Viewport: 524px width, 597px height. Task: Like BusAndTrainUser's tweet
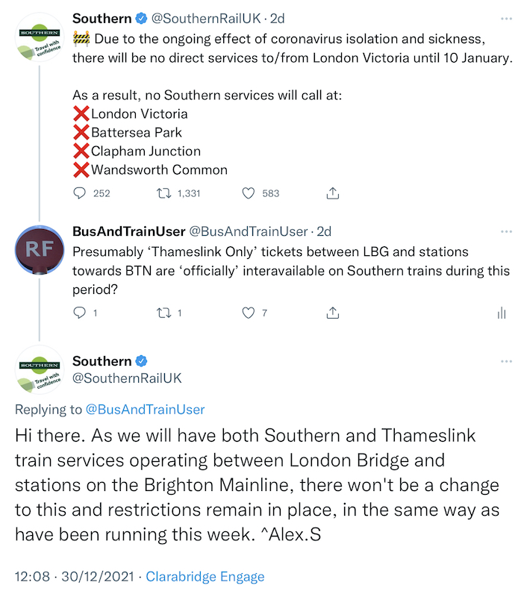pyautogui.click(x=249, y=313)
